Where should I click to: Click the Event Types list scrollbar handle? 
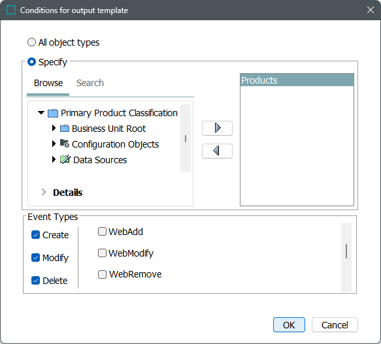(346, 251)
